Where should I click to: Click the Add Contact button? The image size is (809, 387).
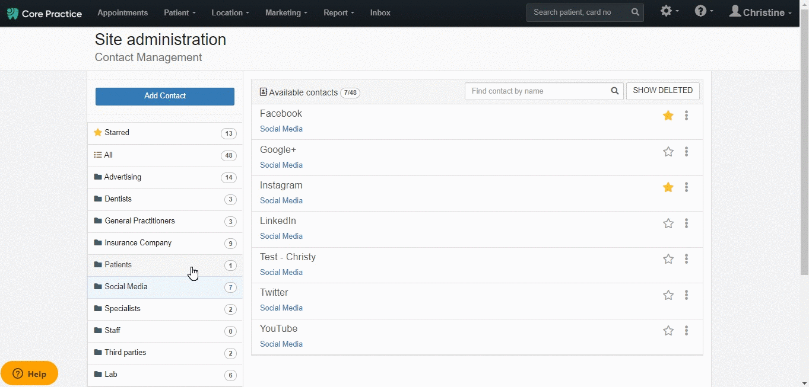click(165, 96)
